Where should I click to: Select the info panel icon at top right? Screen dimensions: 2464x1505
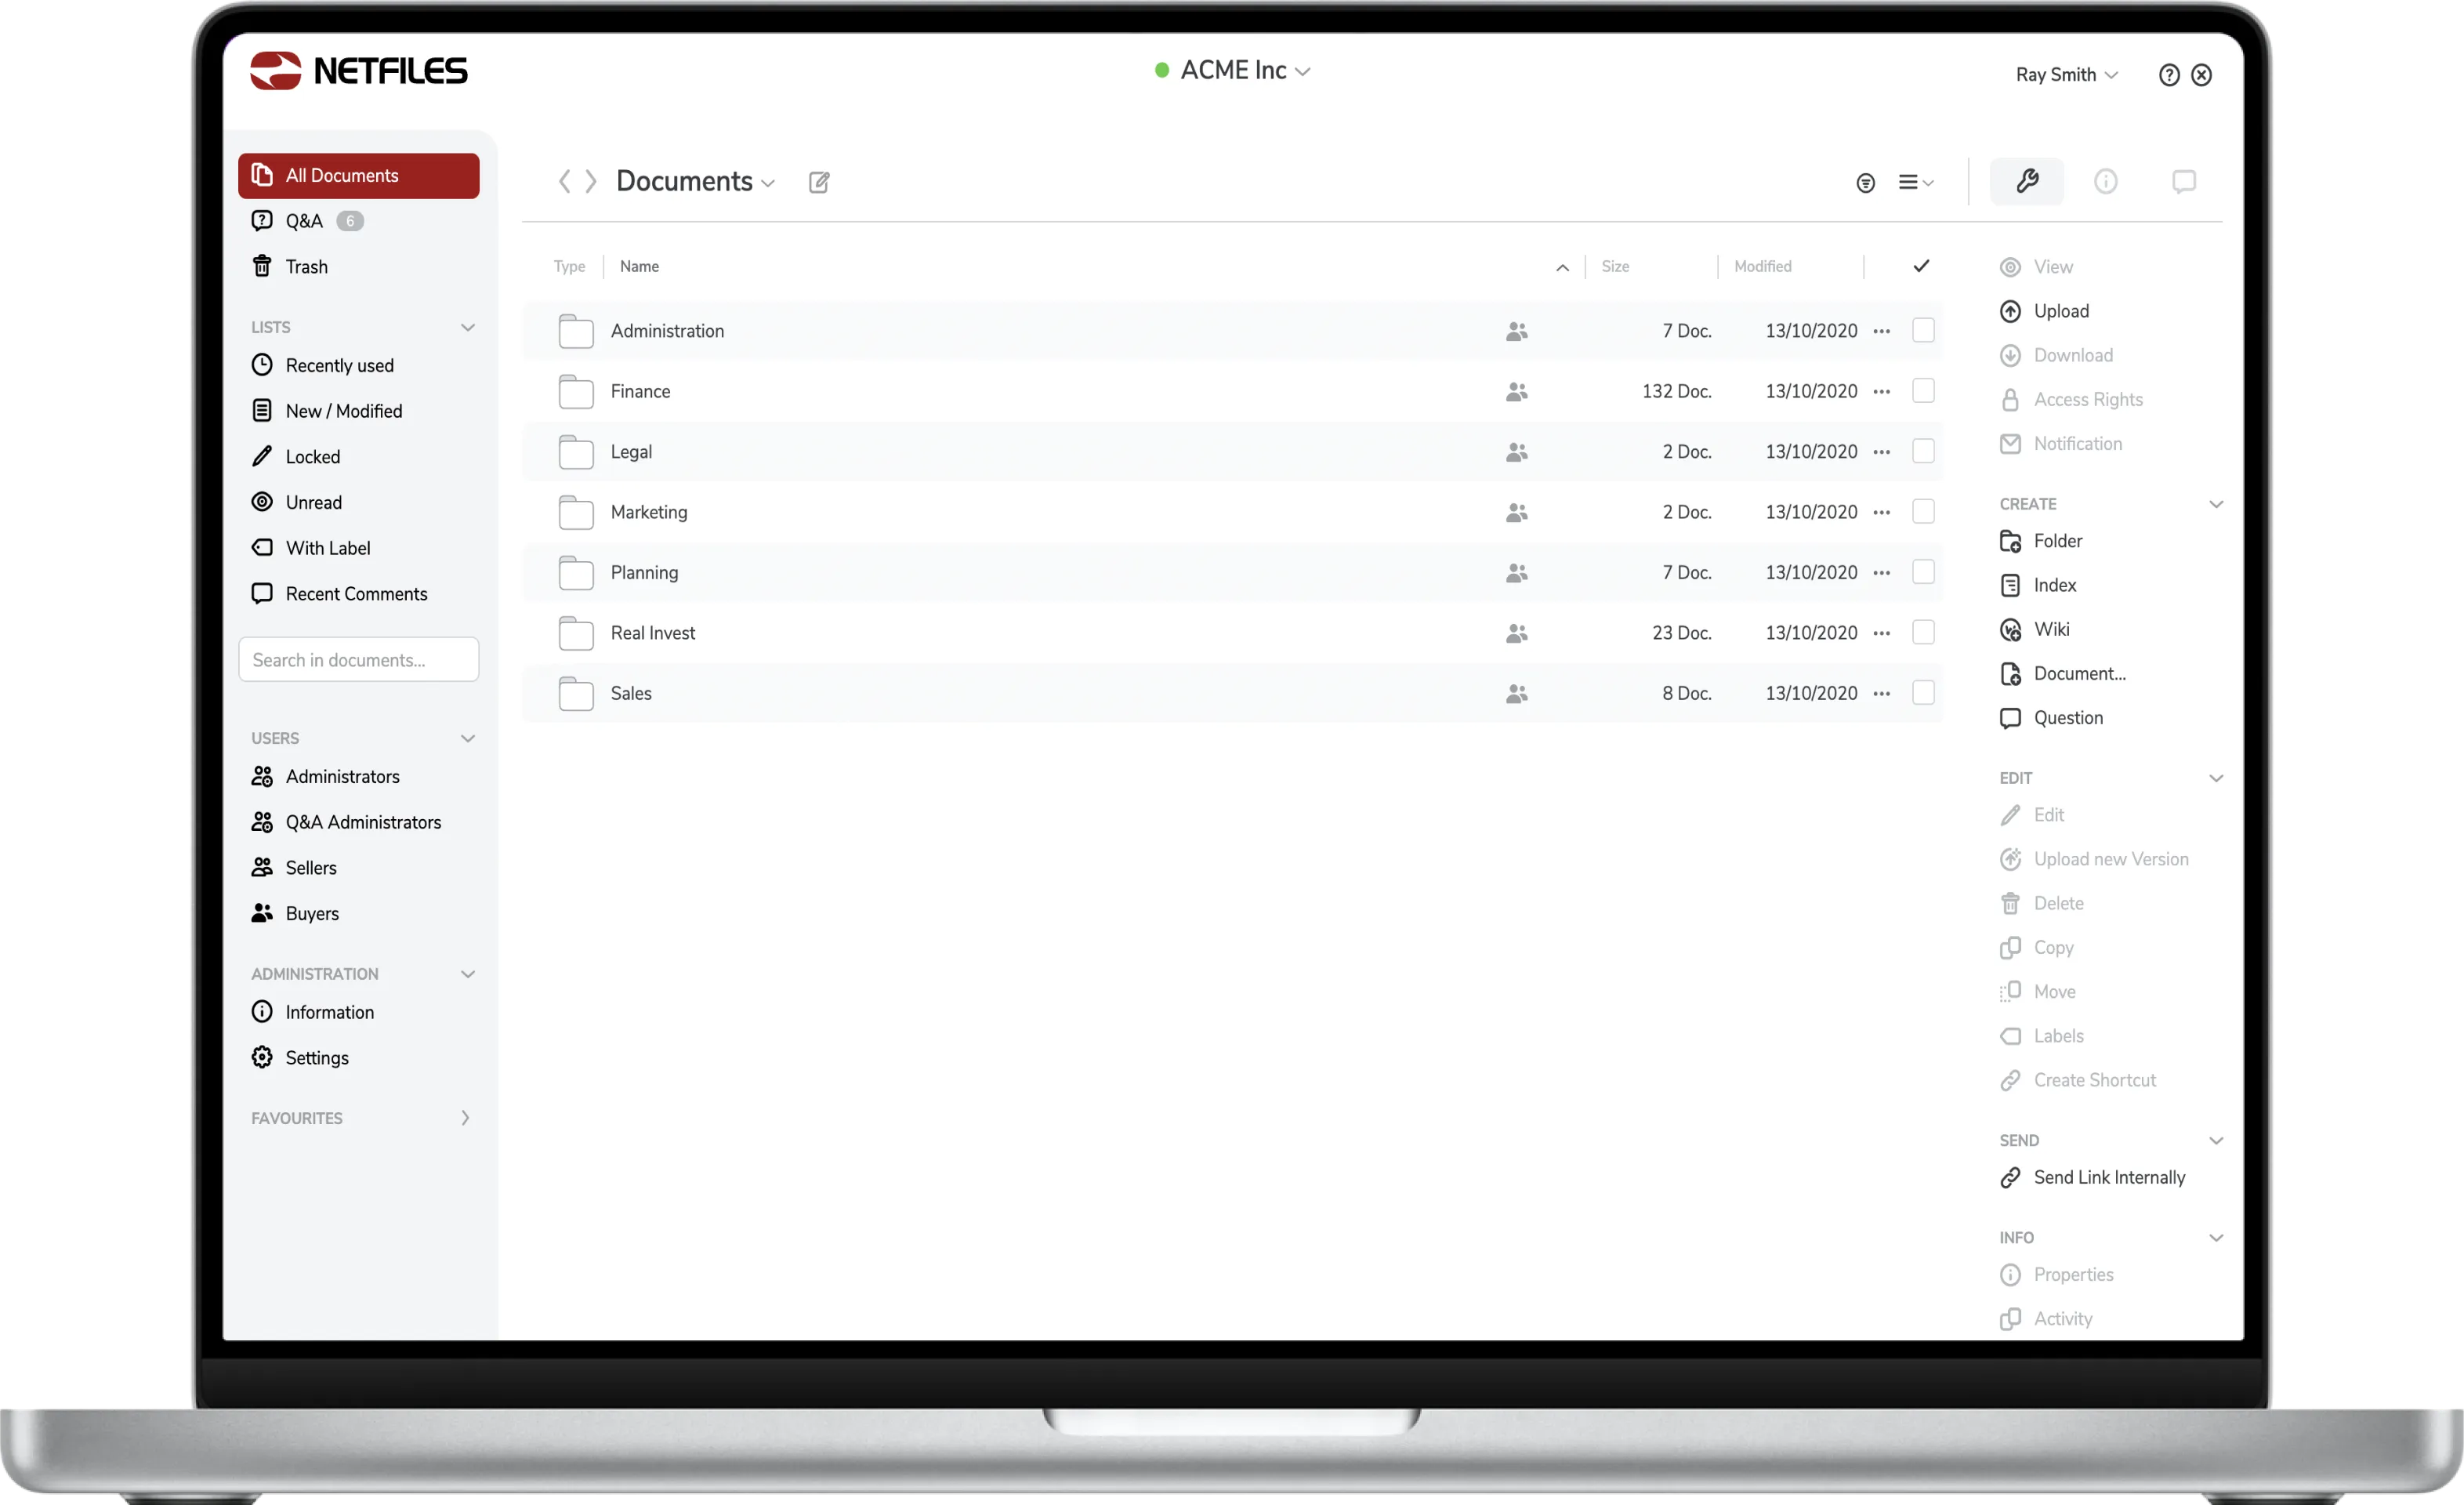click(2105, 181)
